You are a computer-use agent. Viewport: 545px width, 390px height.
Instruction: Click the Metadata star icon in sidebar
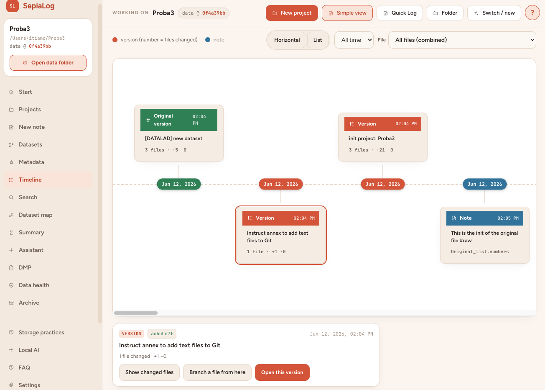(x=11, y=162)
